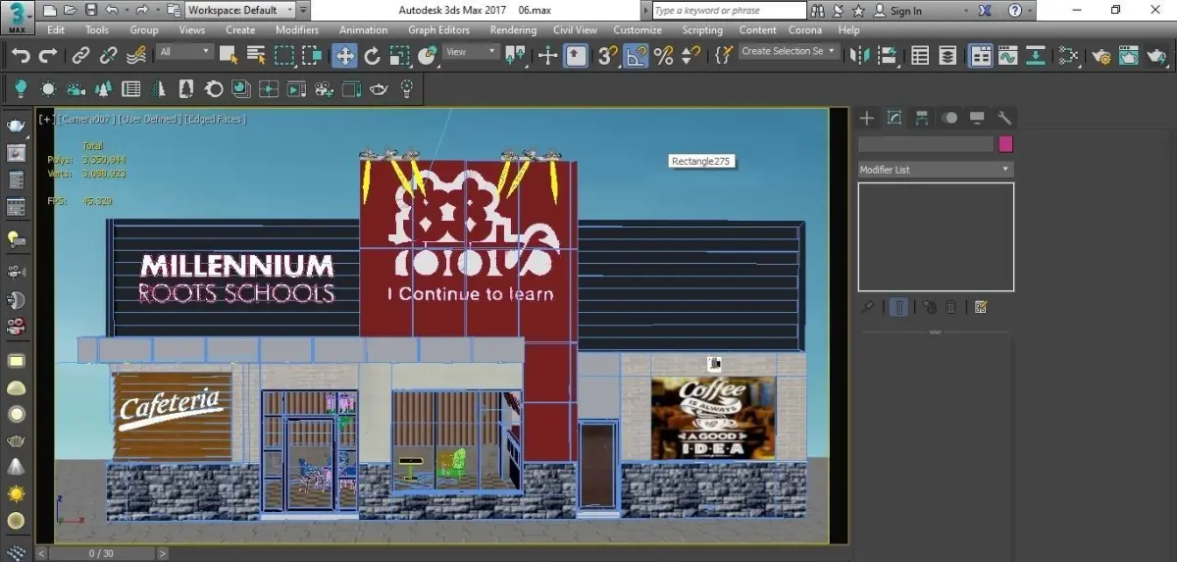Viewport: 1177px width, 562px height.
Task: Activate the Select and Uniform Scale tool
Action: pos(399,56)
